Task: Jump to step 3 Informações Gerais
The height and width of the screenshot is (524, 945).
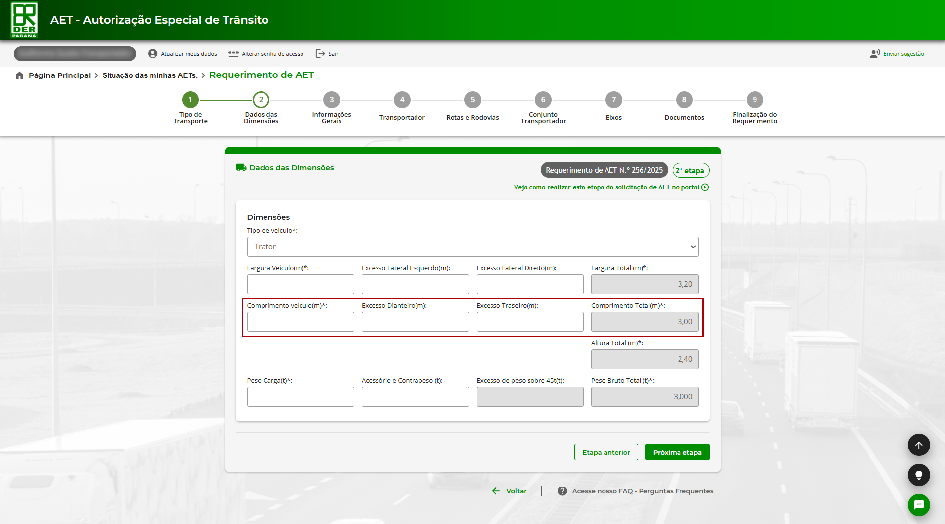Action: click(332, 109)
